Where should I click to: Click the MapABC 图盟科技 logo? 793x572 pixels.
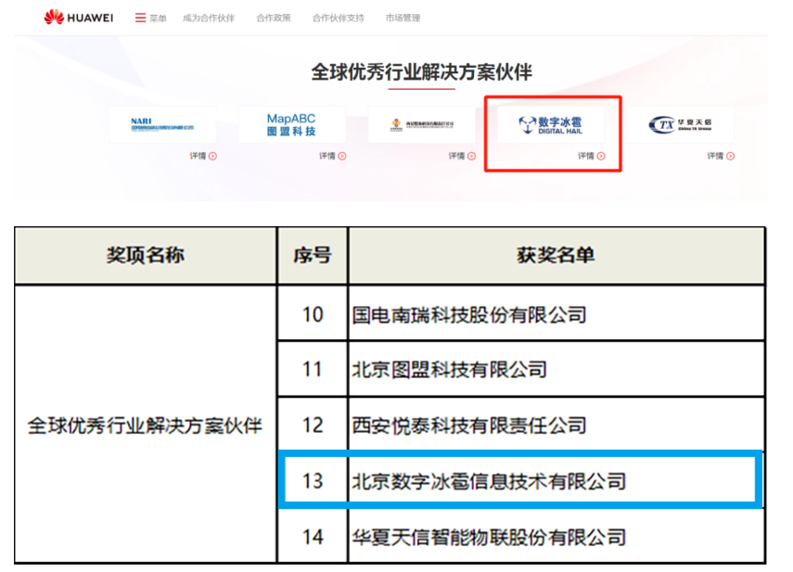(291, 125)
